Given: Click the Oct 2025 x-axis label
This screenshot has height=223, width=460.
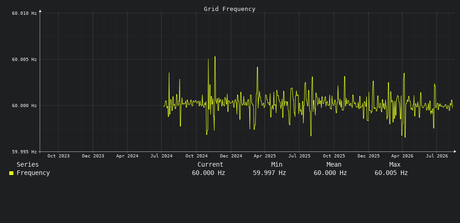Looking at the screenshot, I should coord(334,156).
